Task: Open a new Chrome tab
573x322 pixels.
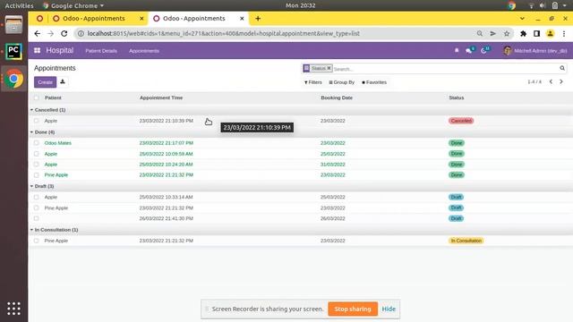Action: 258,18
